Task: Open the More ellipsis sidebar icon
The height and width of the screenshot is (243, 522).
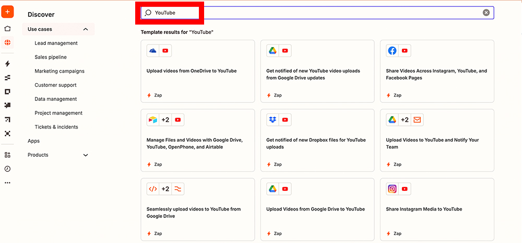Action: [7, 183]
